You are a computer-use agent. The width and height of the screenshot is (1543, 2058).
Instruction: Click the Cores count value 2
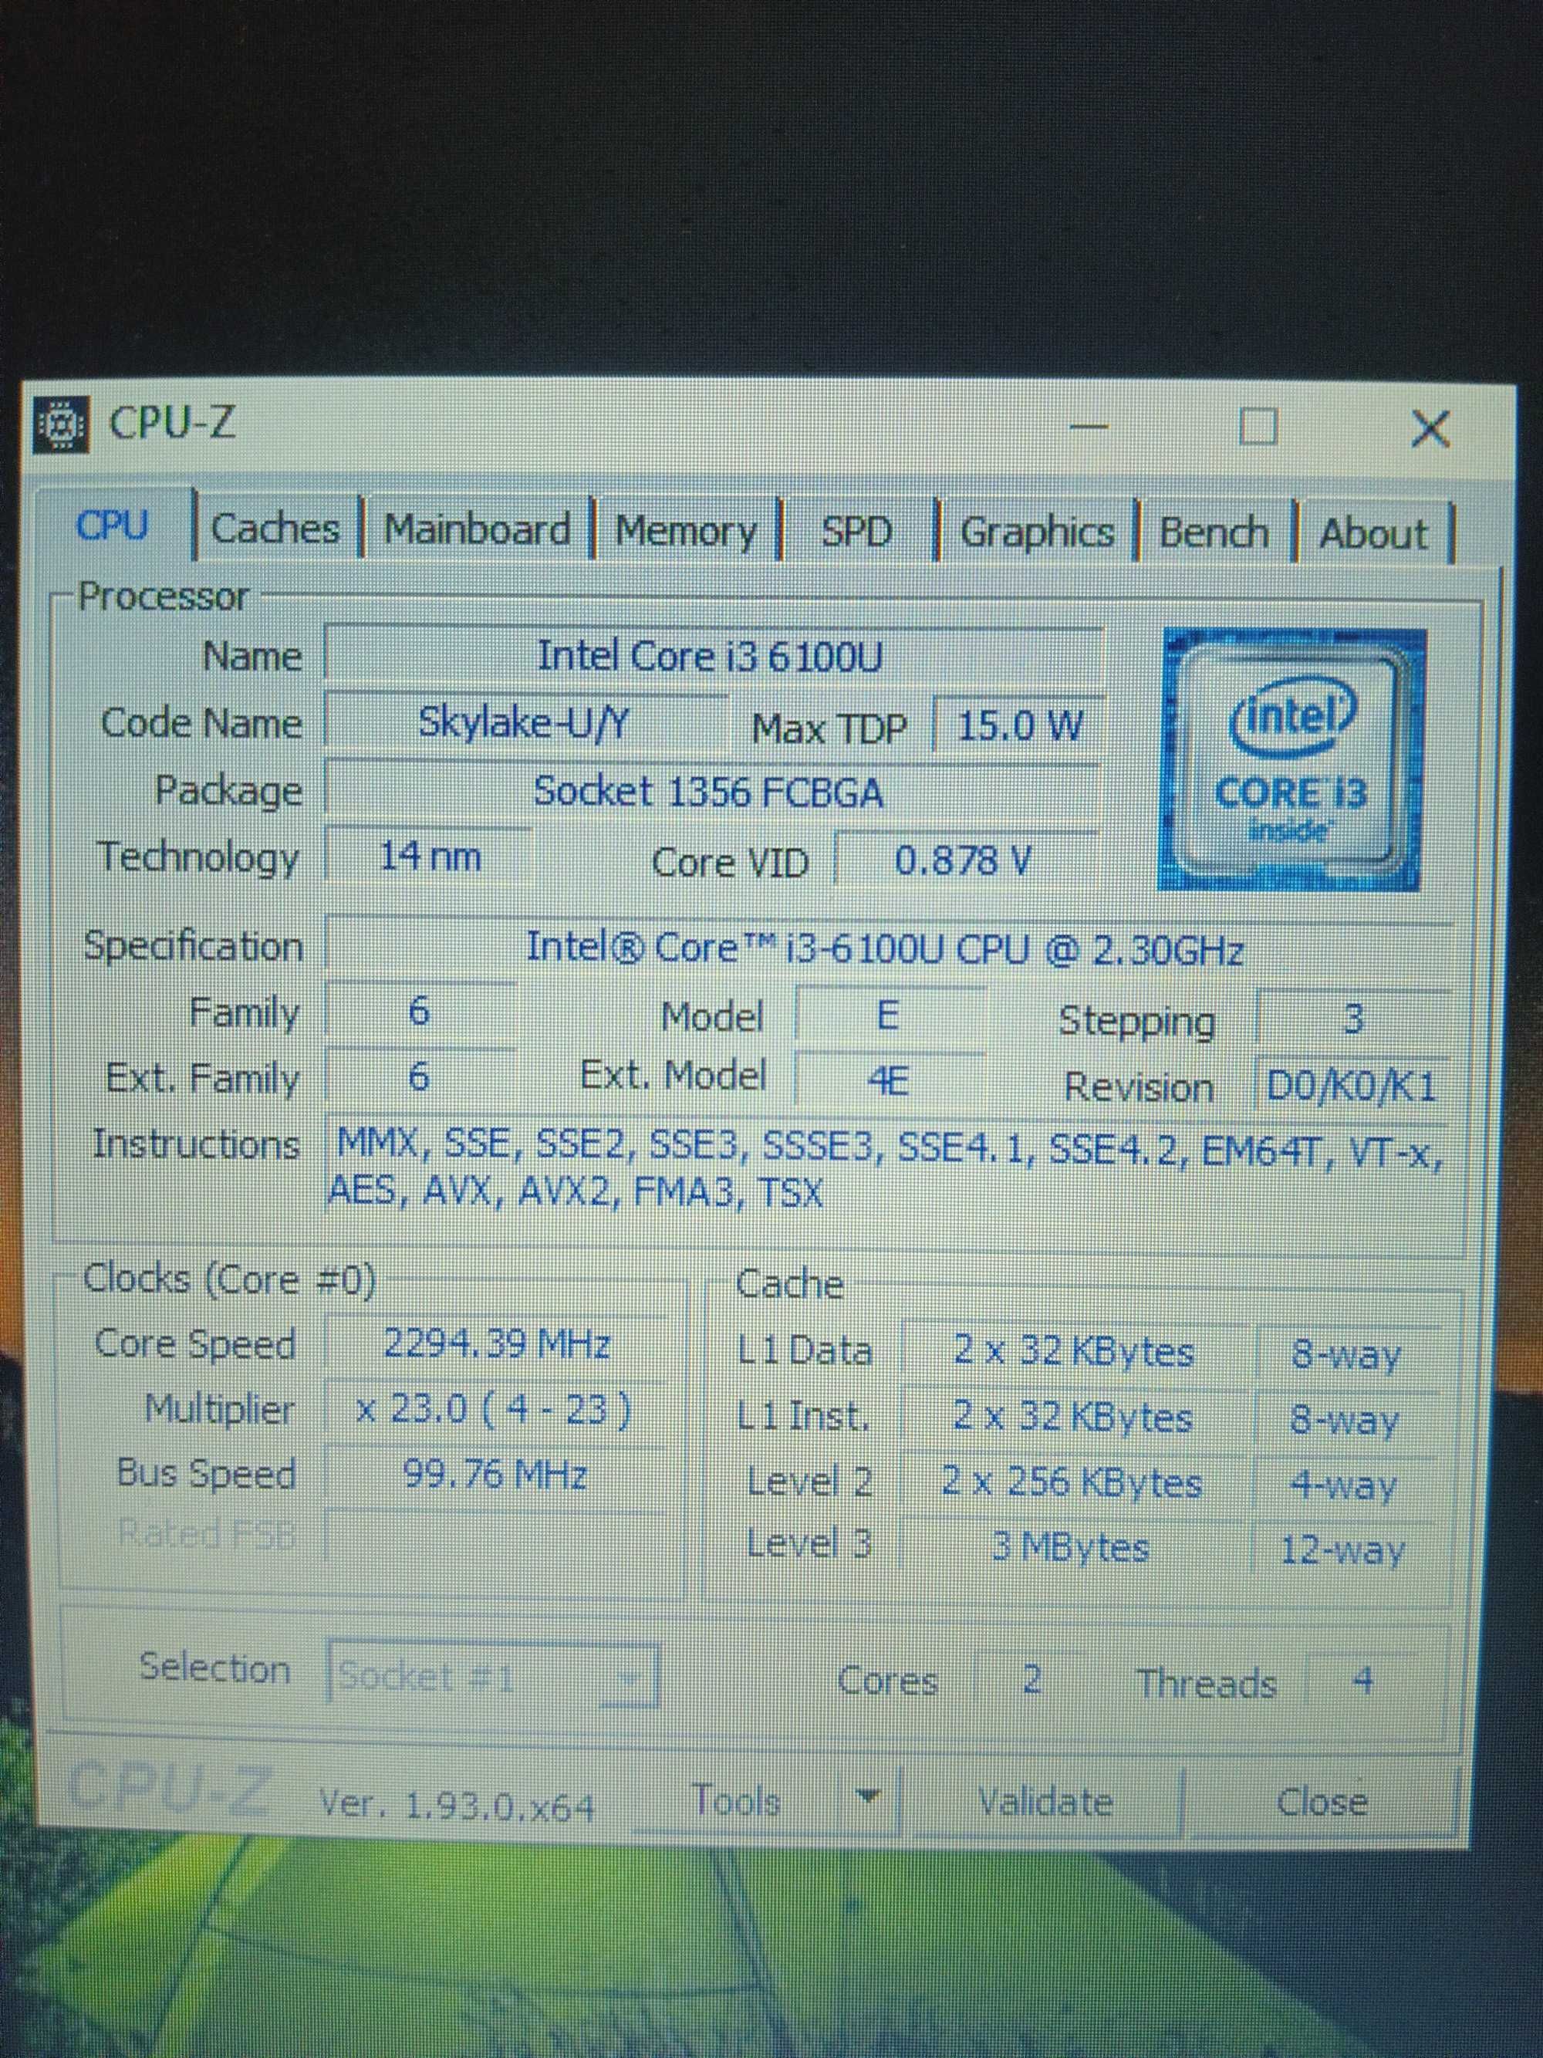tap(1031, 1679)
